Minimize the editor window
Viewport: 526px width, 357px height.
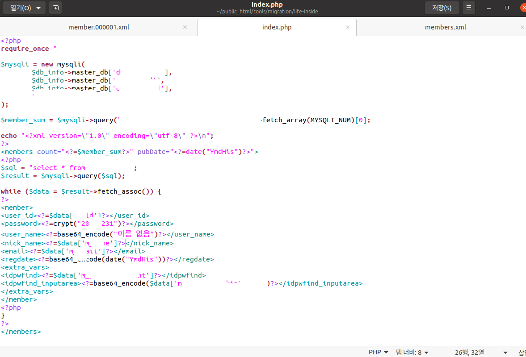[489, 8]
